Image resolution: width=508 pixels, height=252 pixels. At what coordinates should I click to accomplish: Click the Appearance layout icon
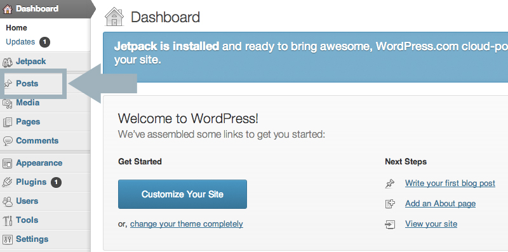(x=7, y=163)
